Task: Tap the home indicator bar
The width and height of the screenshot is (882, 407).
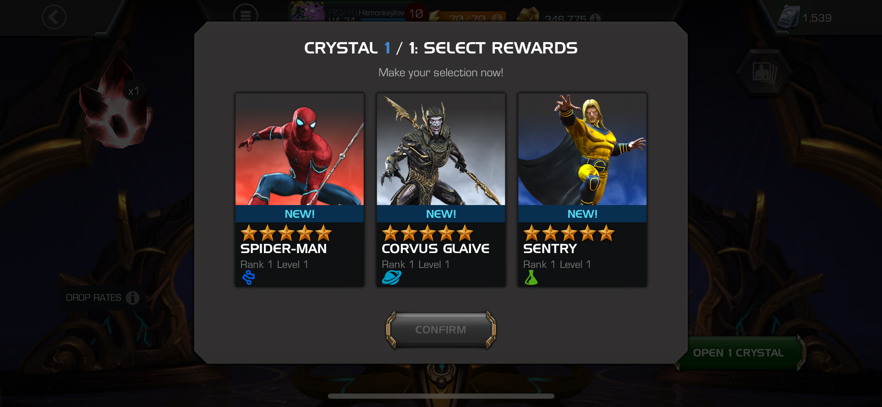Action: tap(441, 396)
